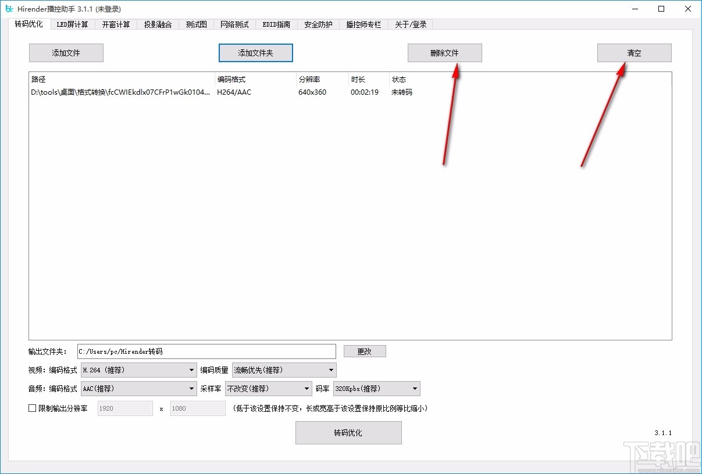Click the 添加文件 button
The width and height of the screenshot is (702, 474).
66,52
